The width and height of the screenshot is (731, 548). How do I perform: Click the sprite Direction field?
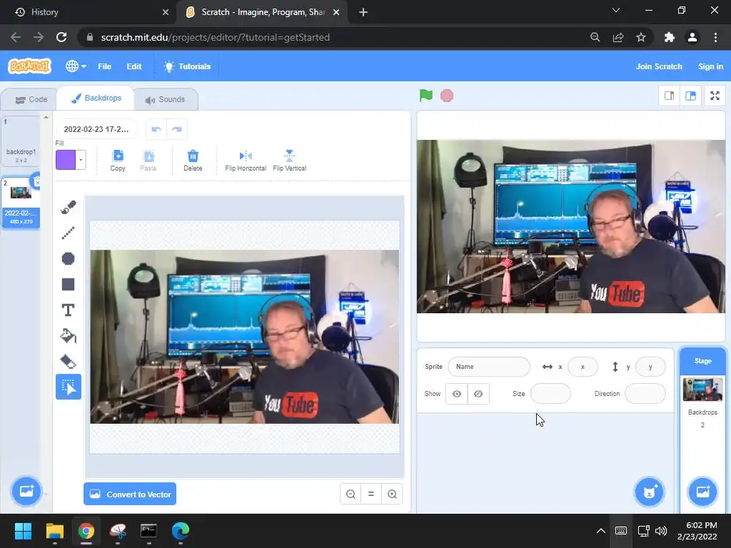click(x=645, y=394)
